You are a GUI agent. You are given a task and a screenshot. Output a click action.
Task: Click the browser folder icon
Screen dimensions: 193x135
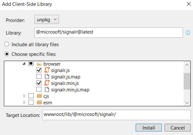(40, 64)
